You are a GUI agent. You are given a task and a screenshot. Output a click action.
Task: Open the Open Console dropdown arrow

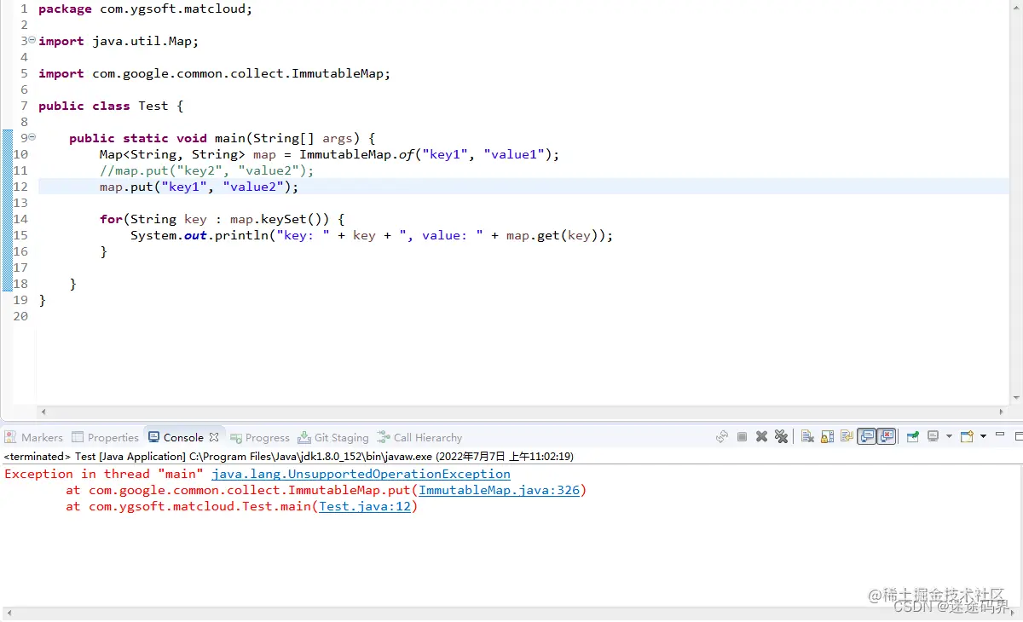[x=983, y=436]
